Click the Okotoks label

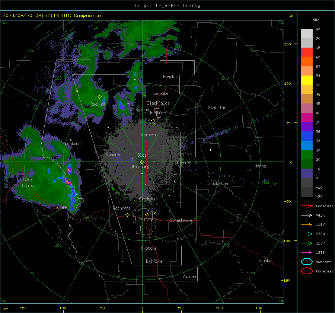coord(149,248)
